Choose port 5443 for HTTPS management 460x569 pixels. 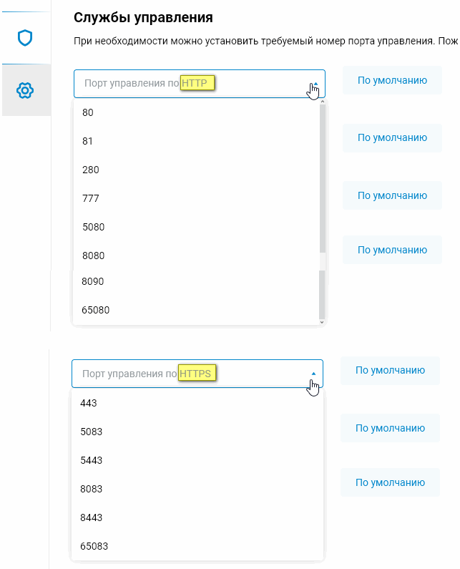(x=197, y=460)
